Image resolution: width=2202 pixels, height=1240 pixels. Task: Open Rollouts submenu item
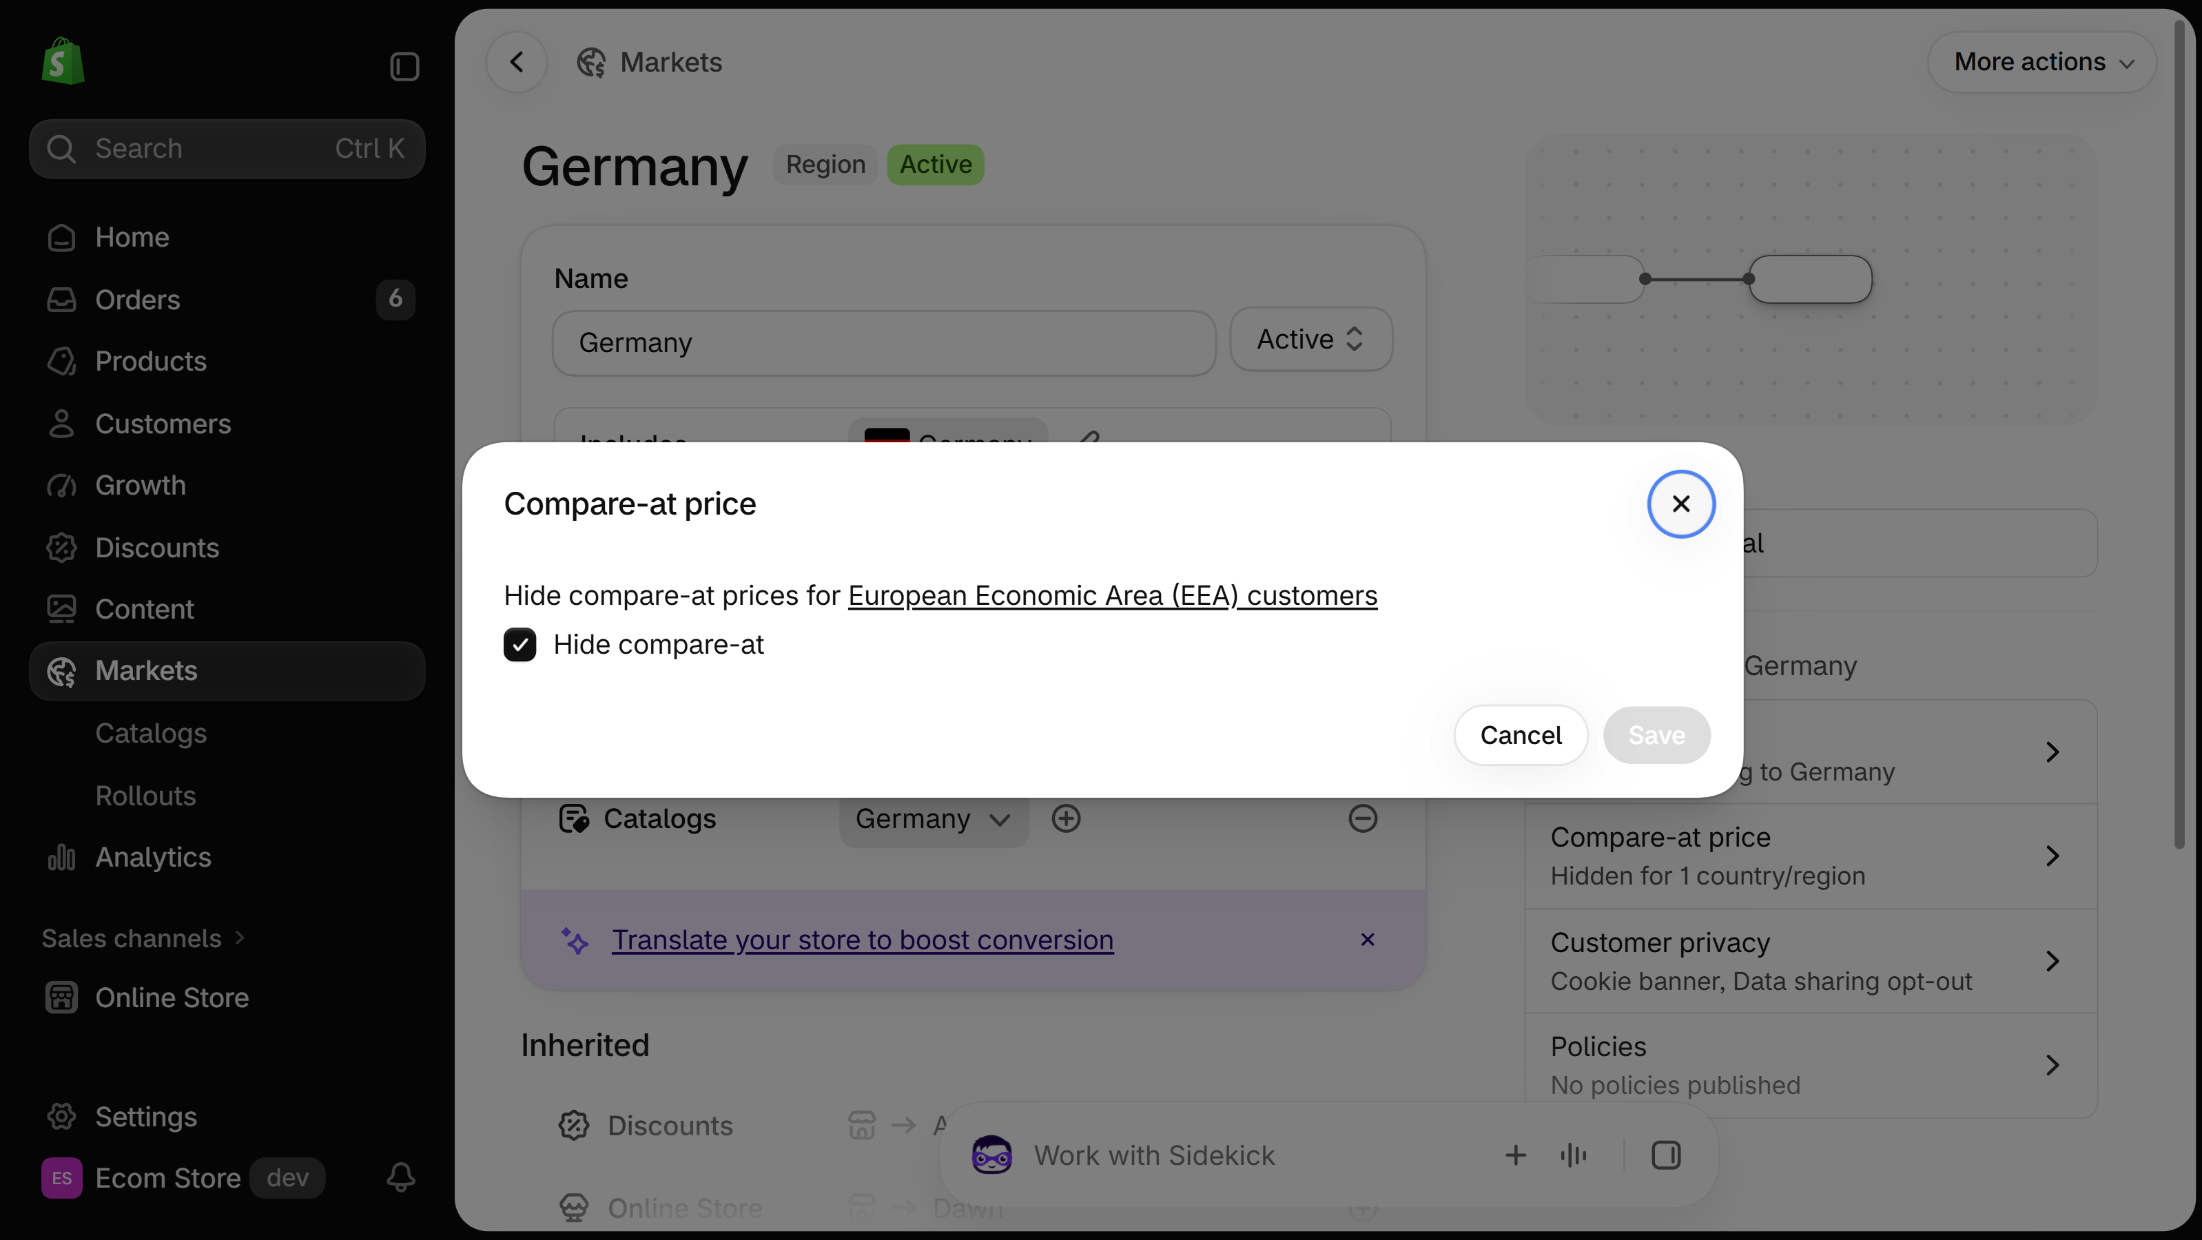pyautogui.click(x=145, y=796)
